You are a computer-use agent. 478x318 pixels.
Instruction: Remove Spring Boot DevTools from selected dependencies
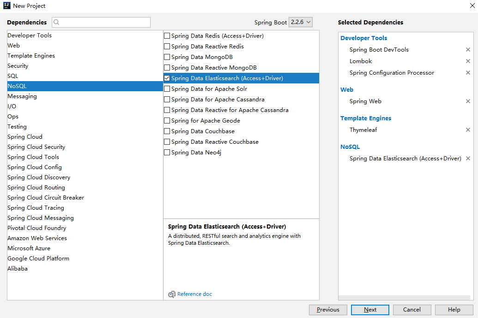pos(468,50)
